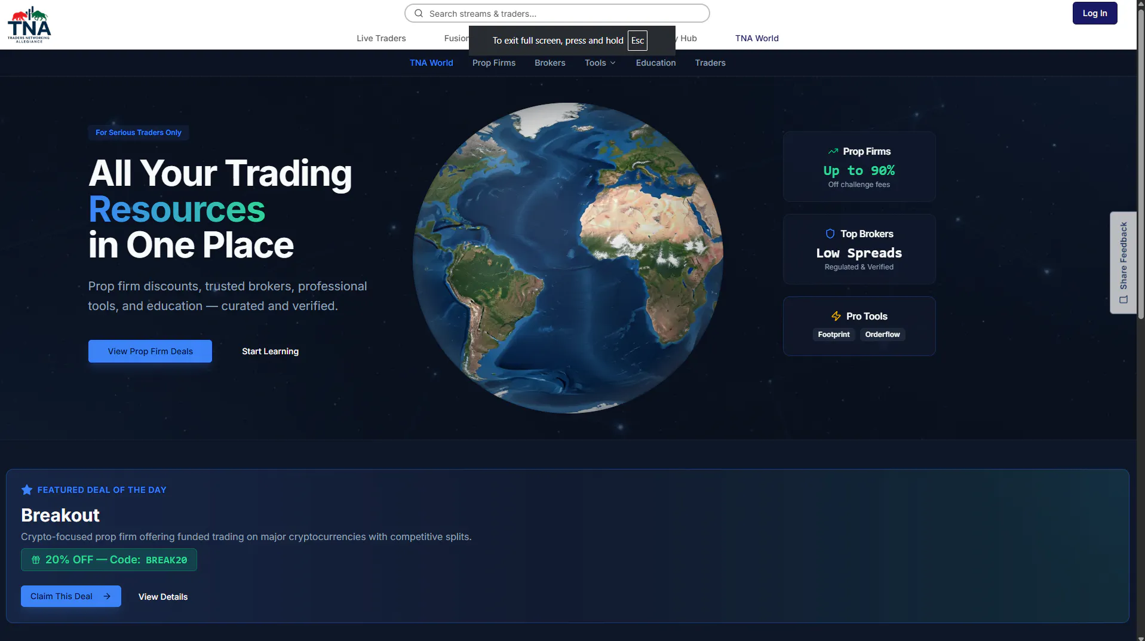
Task: Navigate to the Education page
Action: point(656,63)
